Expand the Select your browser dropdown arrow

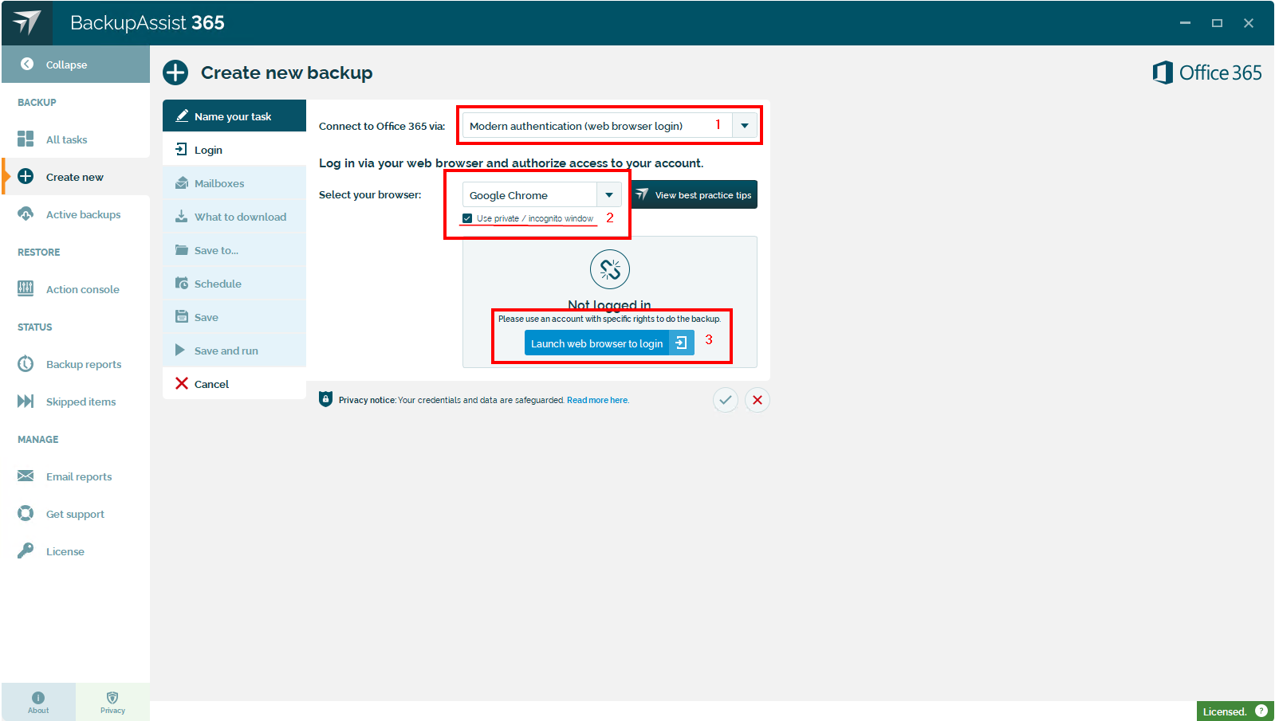click(x=609, y=195)
